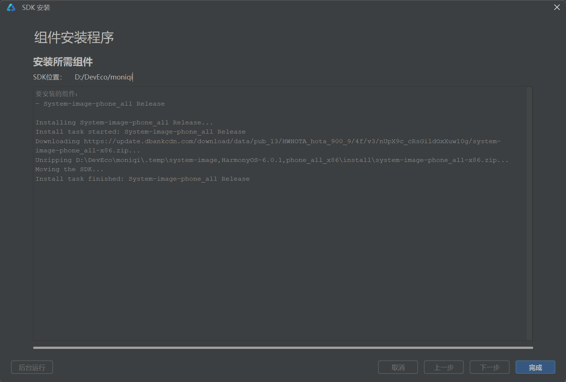
Task: Click the SDK位置 label
Action: pyautogui.click(x=47, y=77)
